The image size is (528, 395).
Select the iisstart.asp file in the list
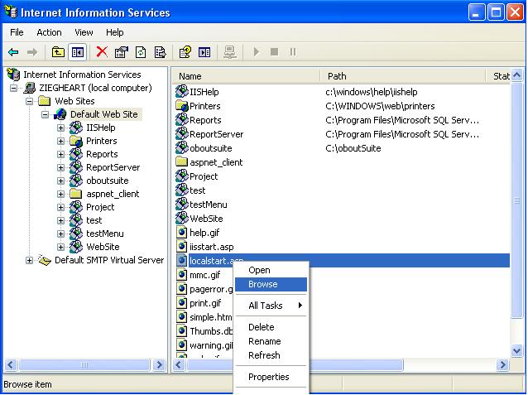pos(211,247)
